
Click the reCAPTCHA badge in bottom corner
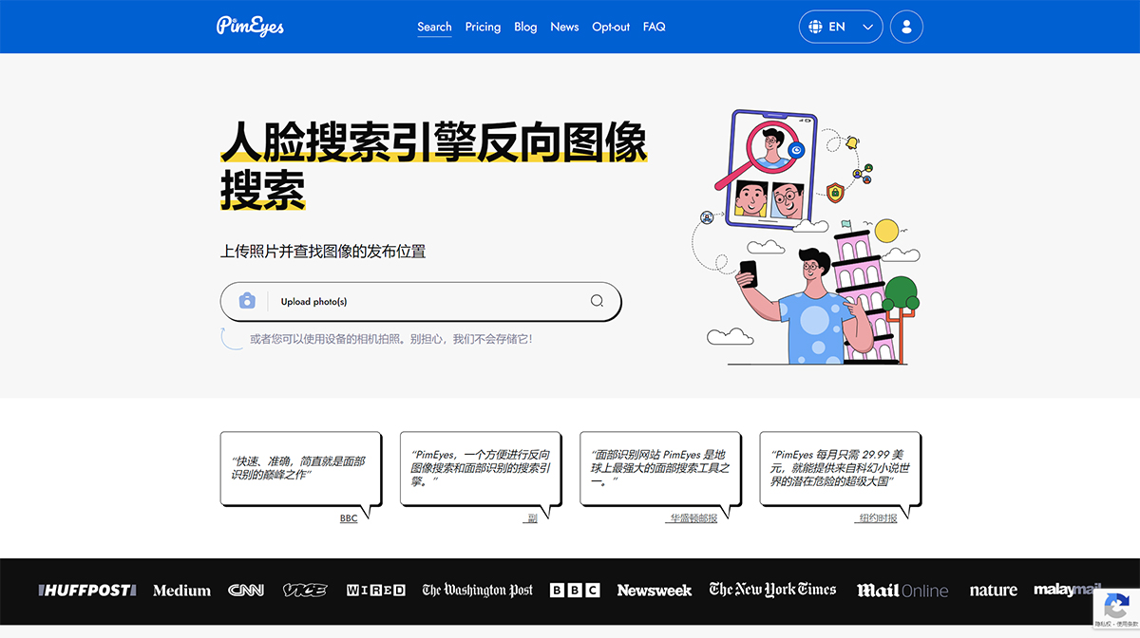pos(1117,609)
